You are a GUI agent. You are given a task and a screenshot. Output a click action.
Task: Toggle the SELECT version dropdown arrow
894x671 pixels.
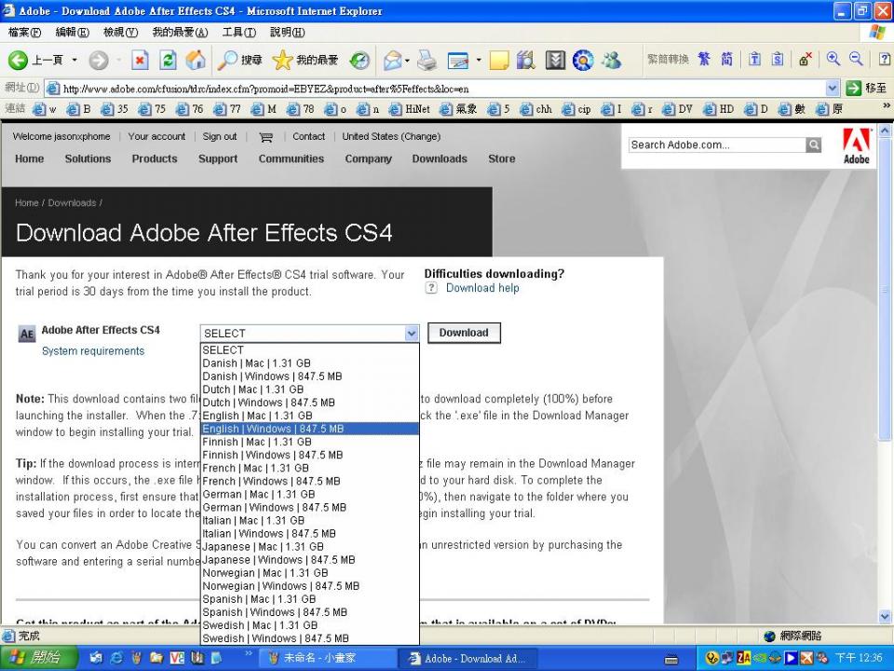pyautogui.click(x=411, y=334)
